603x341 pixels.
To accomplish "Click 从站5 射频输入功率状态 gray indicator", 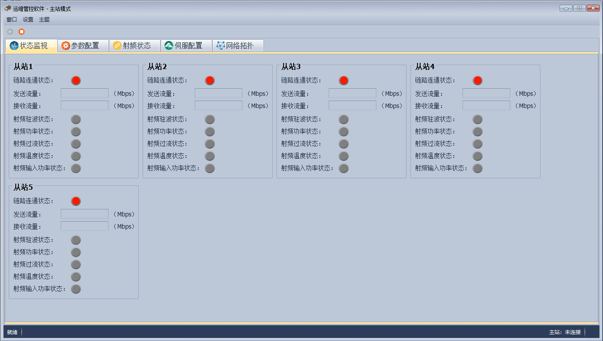I will (x=76, y=289).
